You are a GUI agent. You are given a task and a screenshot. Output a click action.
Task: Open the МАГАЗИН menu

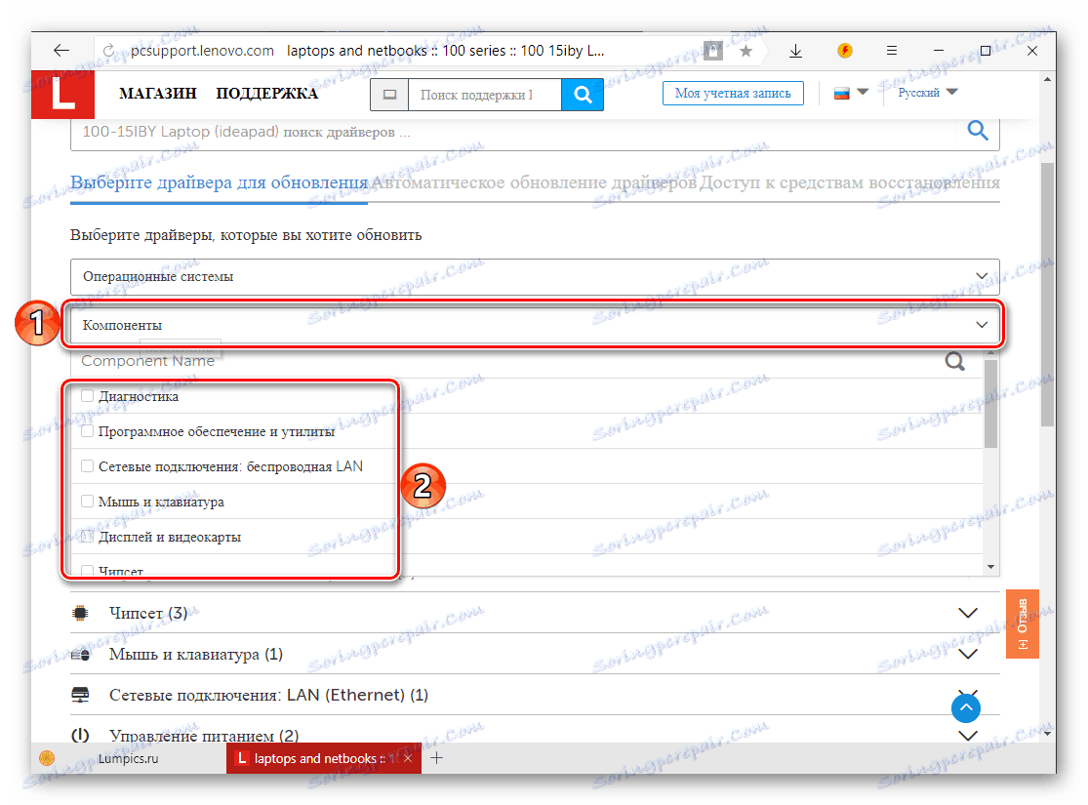click(158, 94)
